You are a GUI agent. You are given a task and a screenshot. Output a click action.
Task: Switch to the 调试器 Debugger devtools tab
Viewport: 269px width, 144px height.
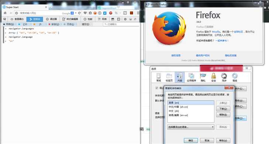point(51,19)
